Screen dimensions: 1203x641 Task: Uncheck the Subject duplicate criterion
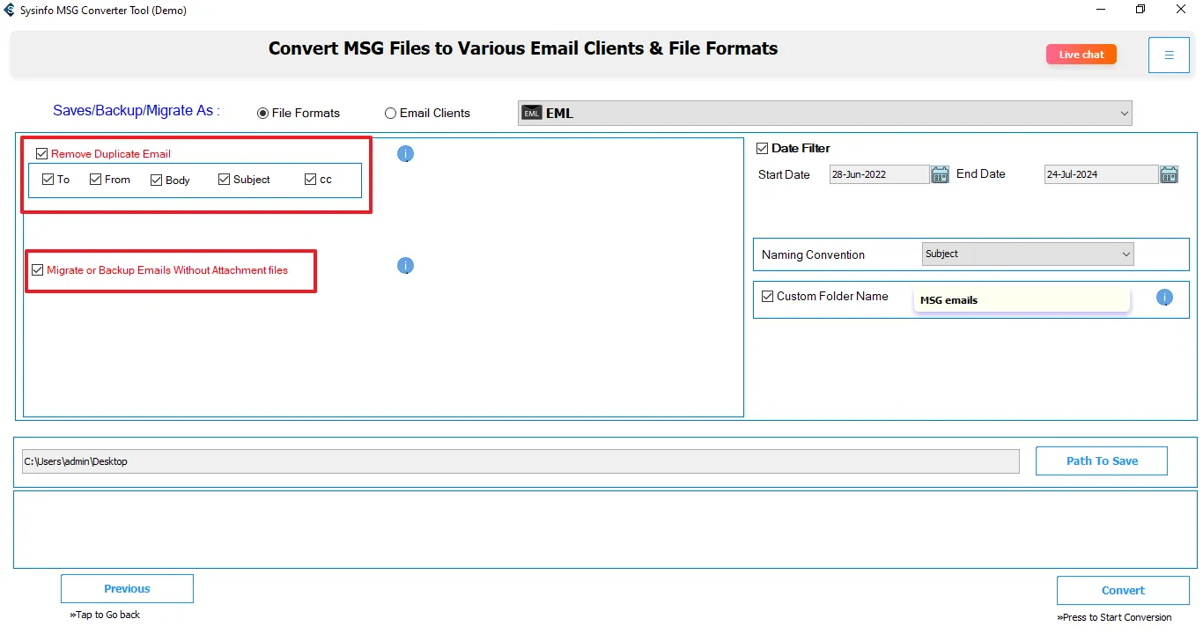pyautogui.click(x=224, y=180)
